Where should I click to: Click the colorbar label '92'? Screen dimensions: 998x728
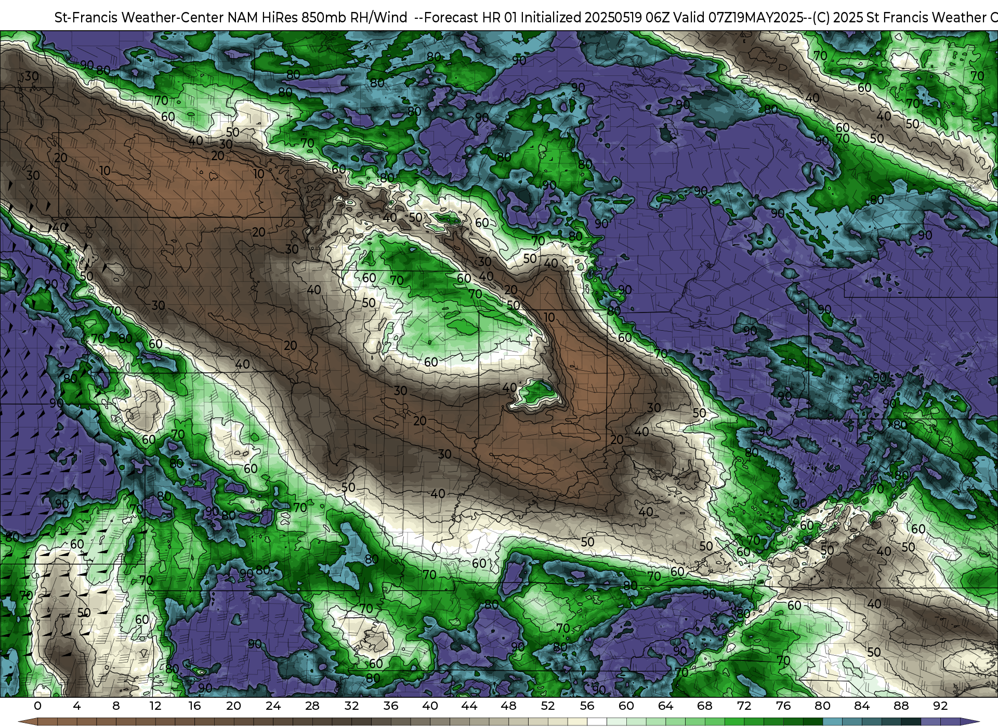click(940, 706)
